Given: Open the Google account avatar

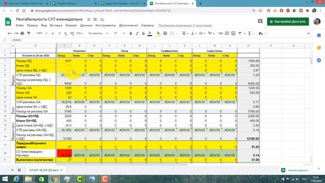Looking at the screenshot, I should (317, 21).
